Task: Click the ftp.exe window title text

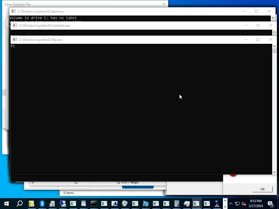Action: (x=40, y=40)
